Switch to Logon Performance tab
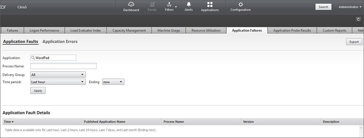 44,31
